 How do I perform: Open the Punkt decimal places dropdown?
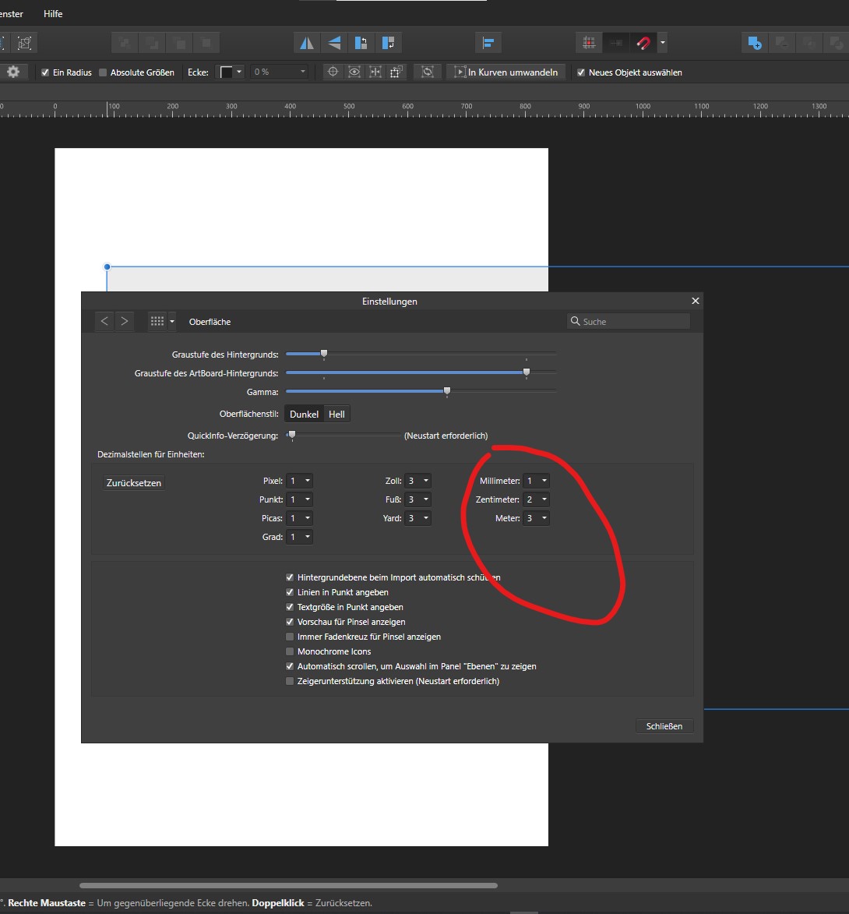tap(300, 499)
